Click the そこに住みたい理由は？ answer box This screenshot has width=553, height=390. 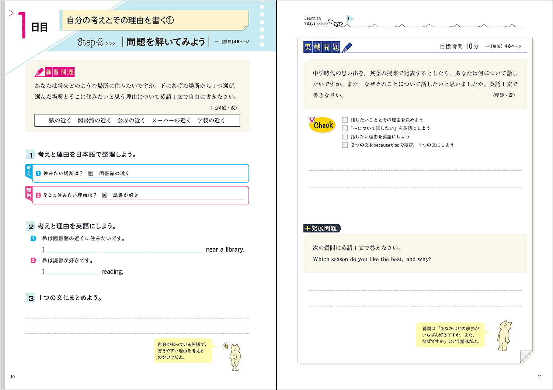140,195
